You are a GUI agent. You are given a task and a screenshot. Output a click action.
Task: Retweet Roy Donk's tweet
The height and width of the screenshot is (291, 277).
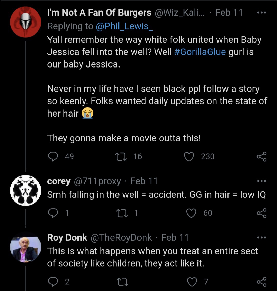[122, 282]
